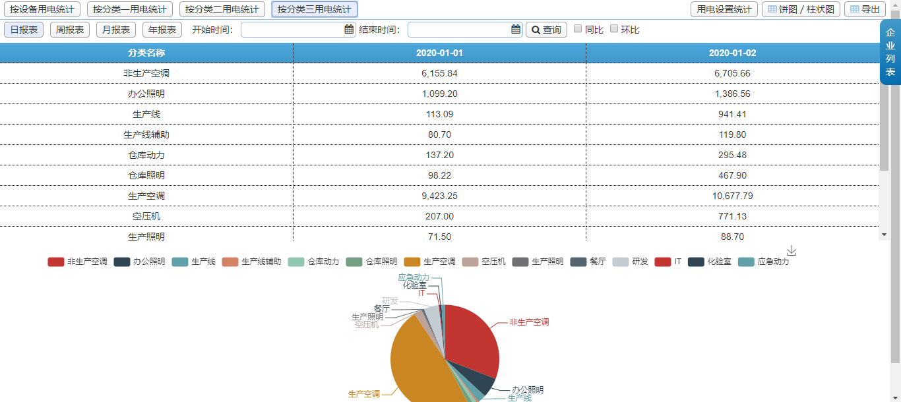Viewport: 901px width, 402px height.
Task: Select 月报表 report type
Action: pos(116,30)
